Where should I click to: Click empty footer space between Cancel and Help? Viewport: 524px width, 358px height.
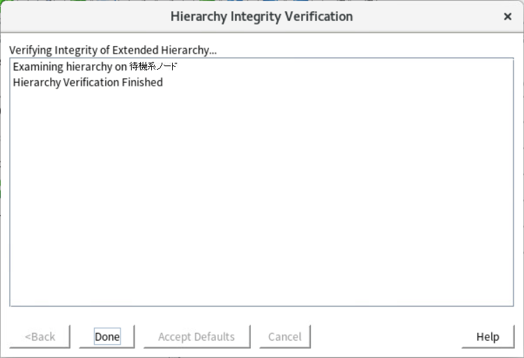tap(386, 336)
